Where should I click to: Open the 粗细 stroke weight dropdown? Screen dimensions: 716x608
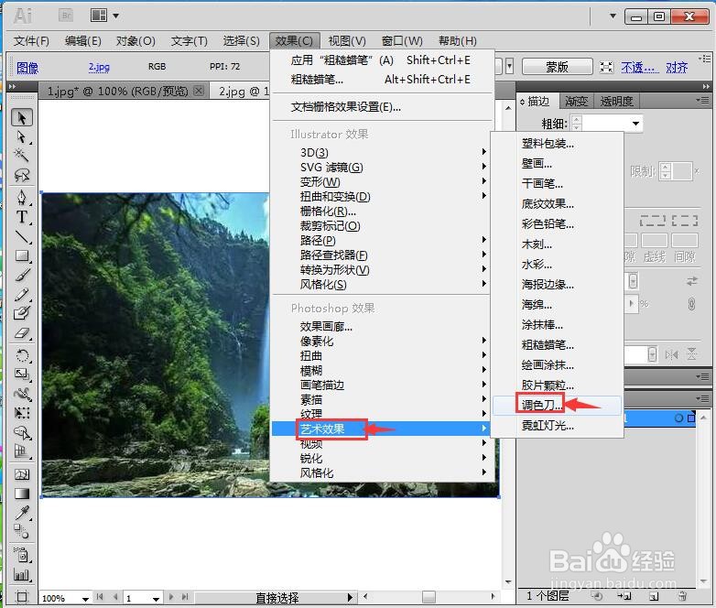click(635, 124)
